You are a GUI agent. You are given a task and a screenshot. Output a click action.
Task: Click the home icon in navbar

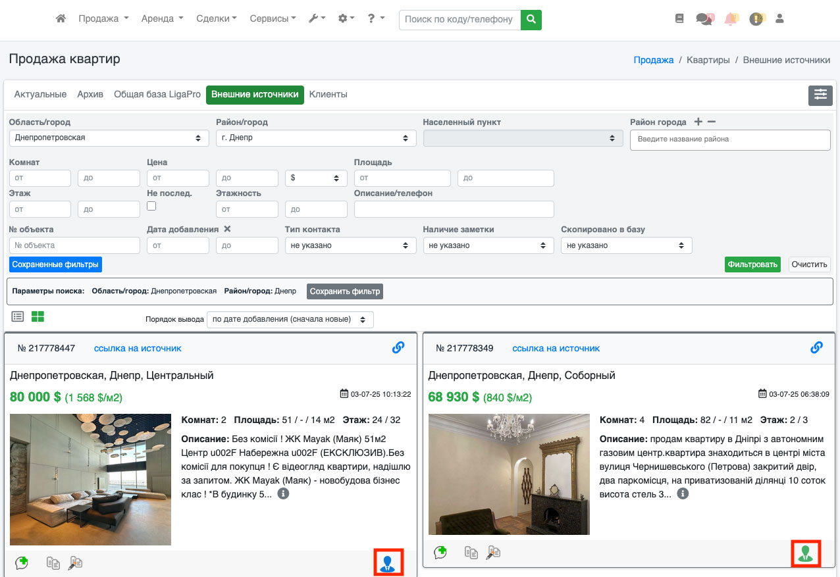61,19
